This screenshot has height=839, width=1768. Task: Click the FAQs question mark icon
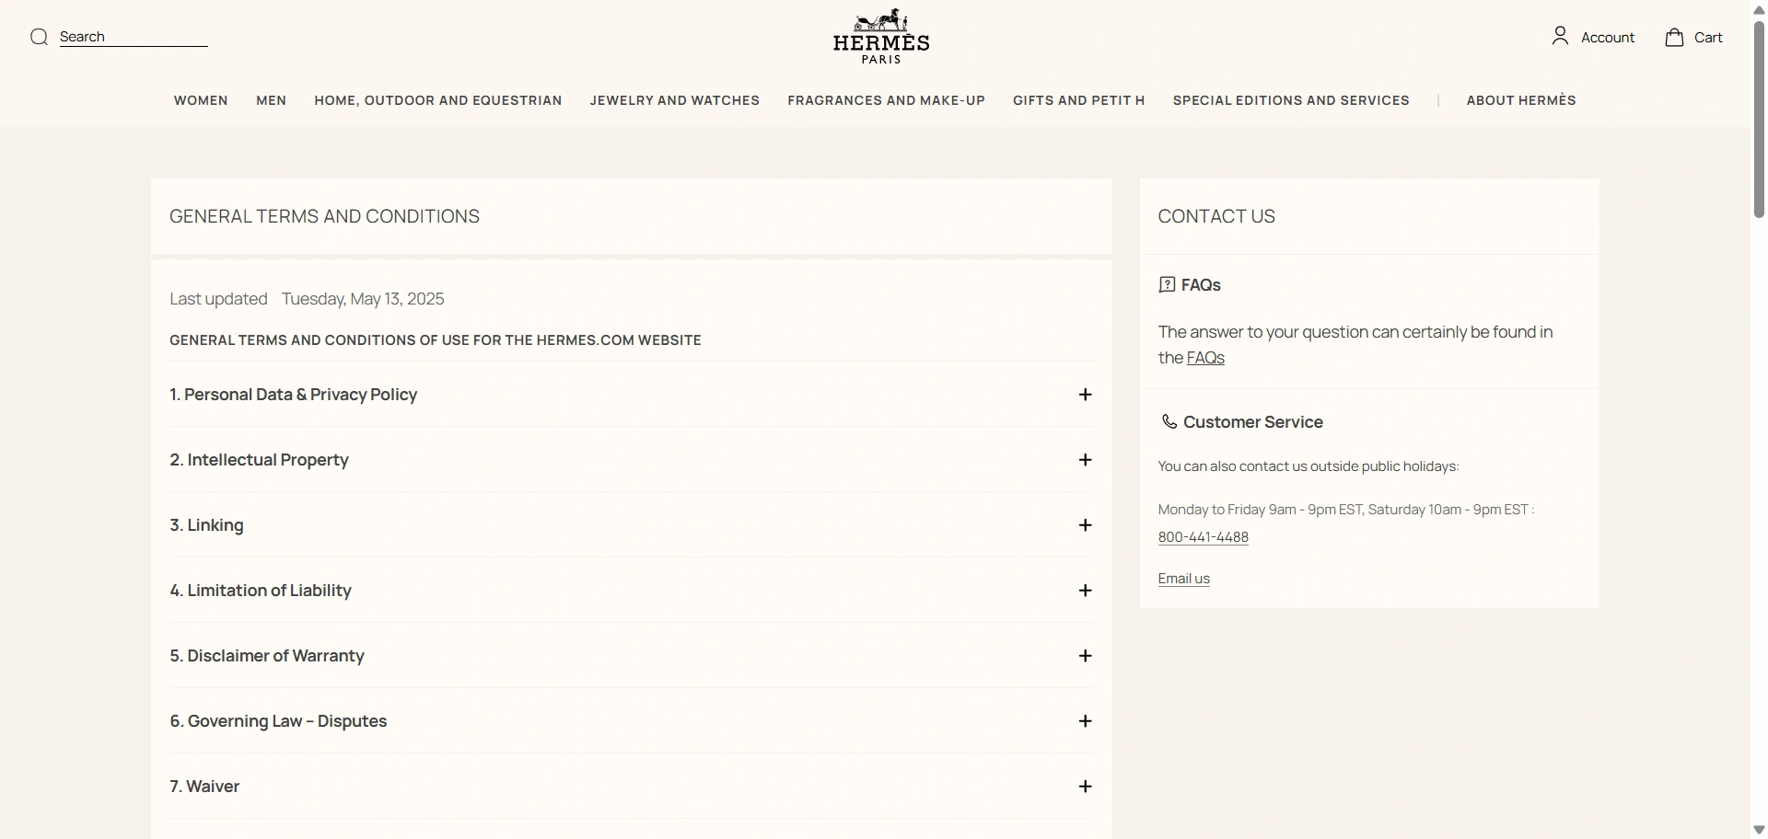click(1167, 285)
